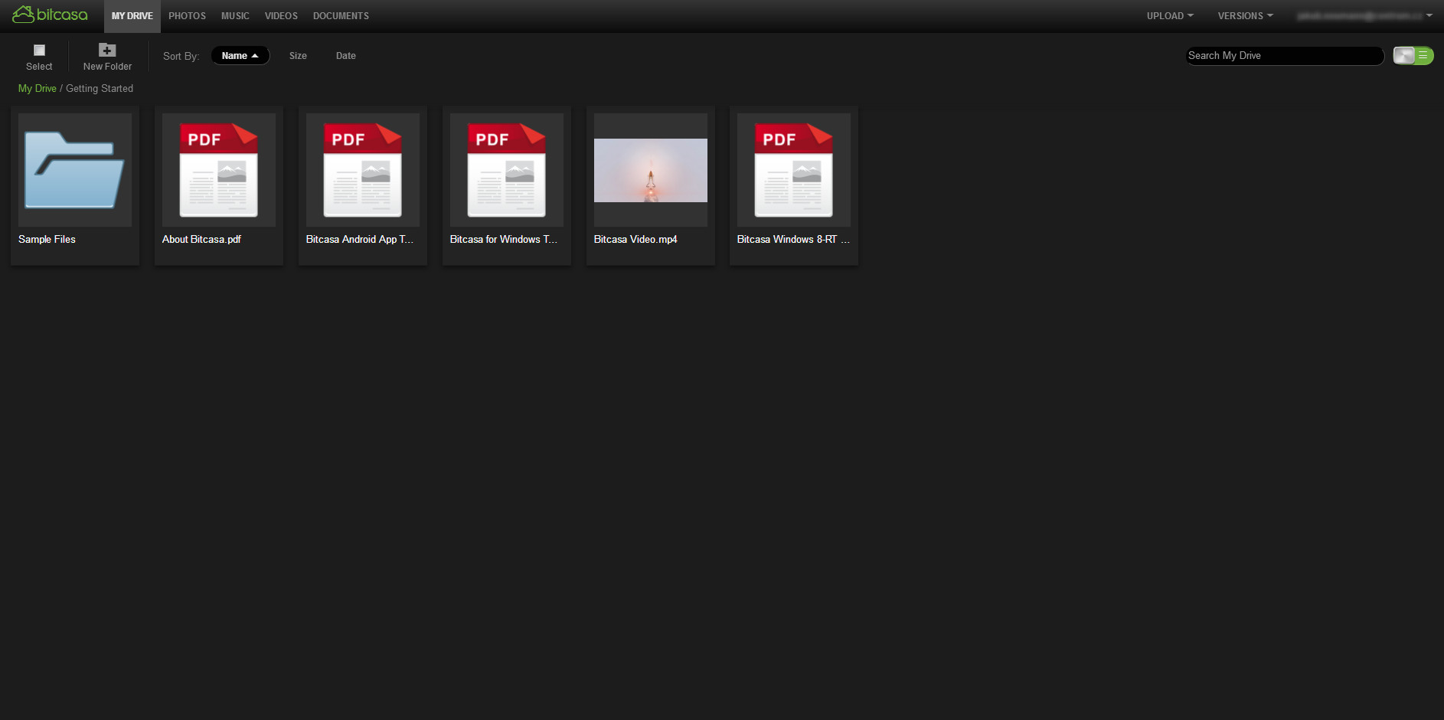Open the Sample Files folder icon
The image size is (1444, 720).
click(x=75, y=170)
